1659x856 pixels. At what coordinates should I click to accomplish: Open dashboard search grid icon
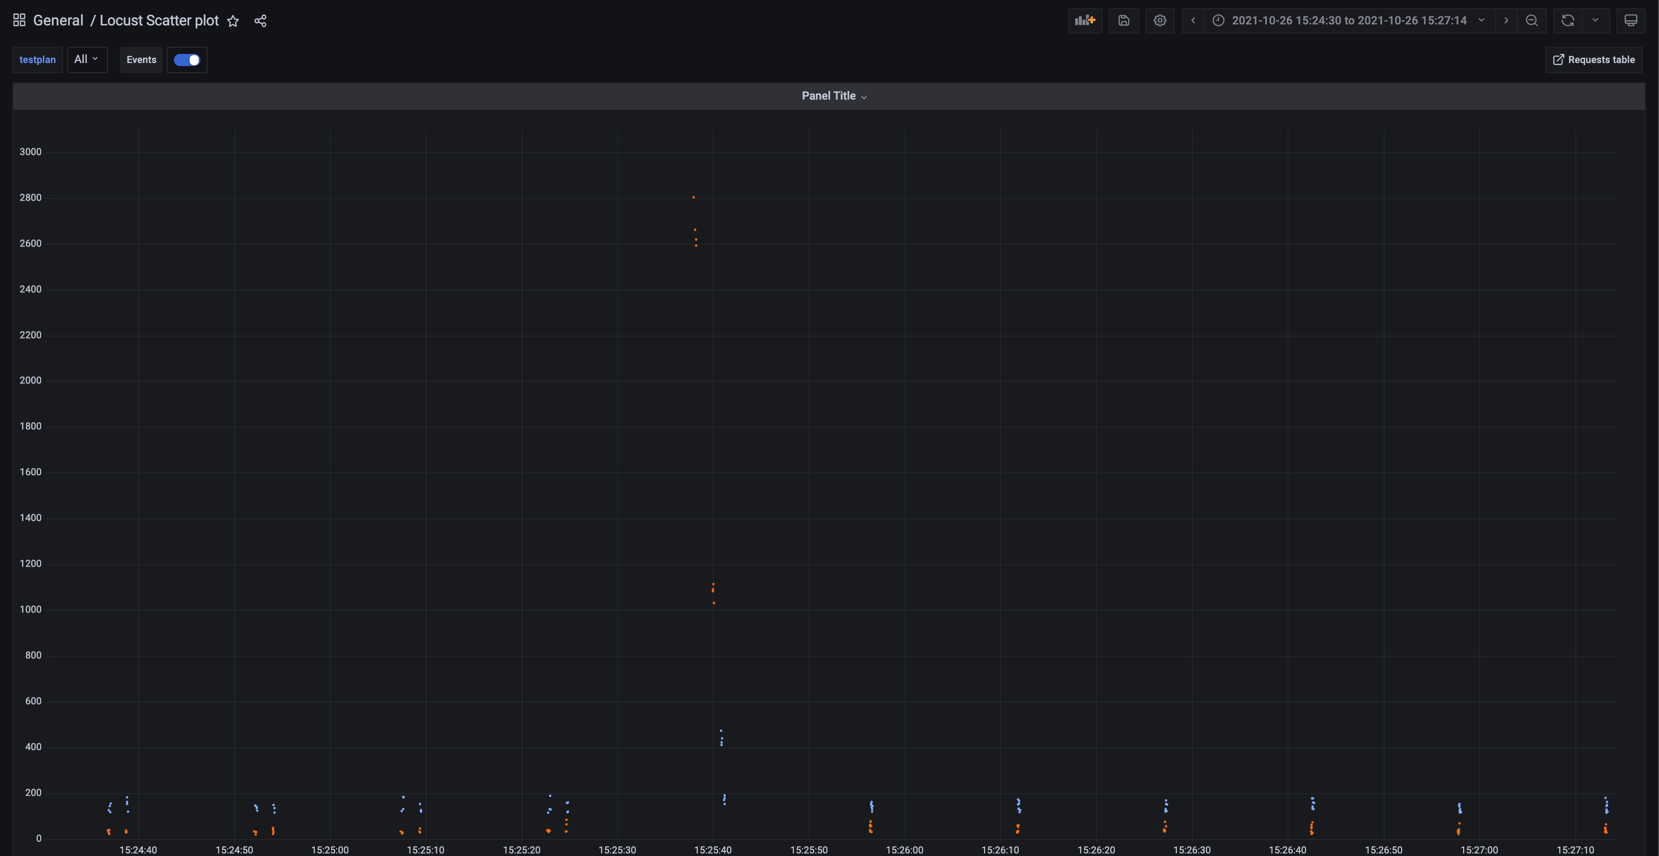(x=19, y=21)
